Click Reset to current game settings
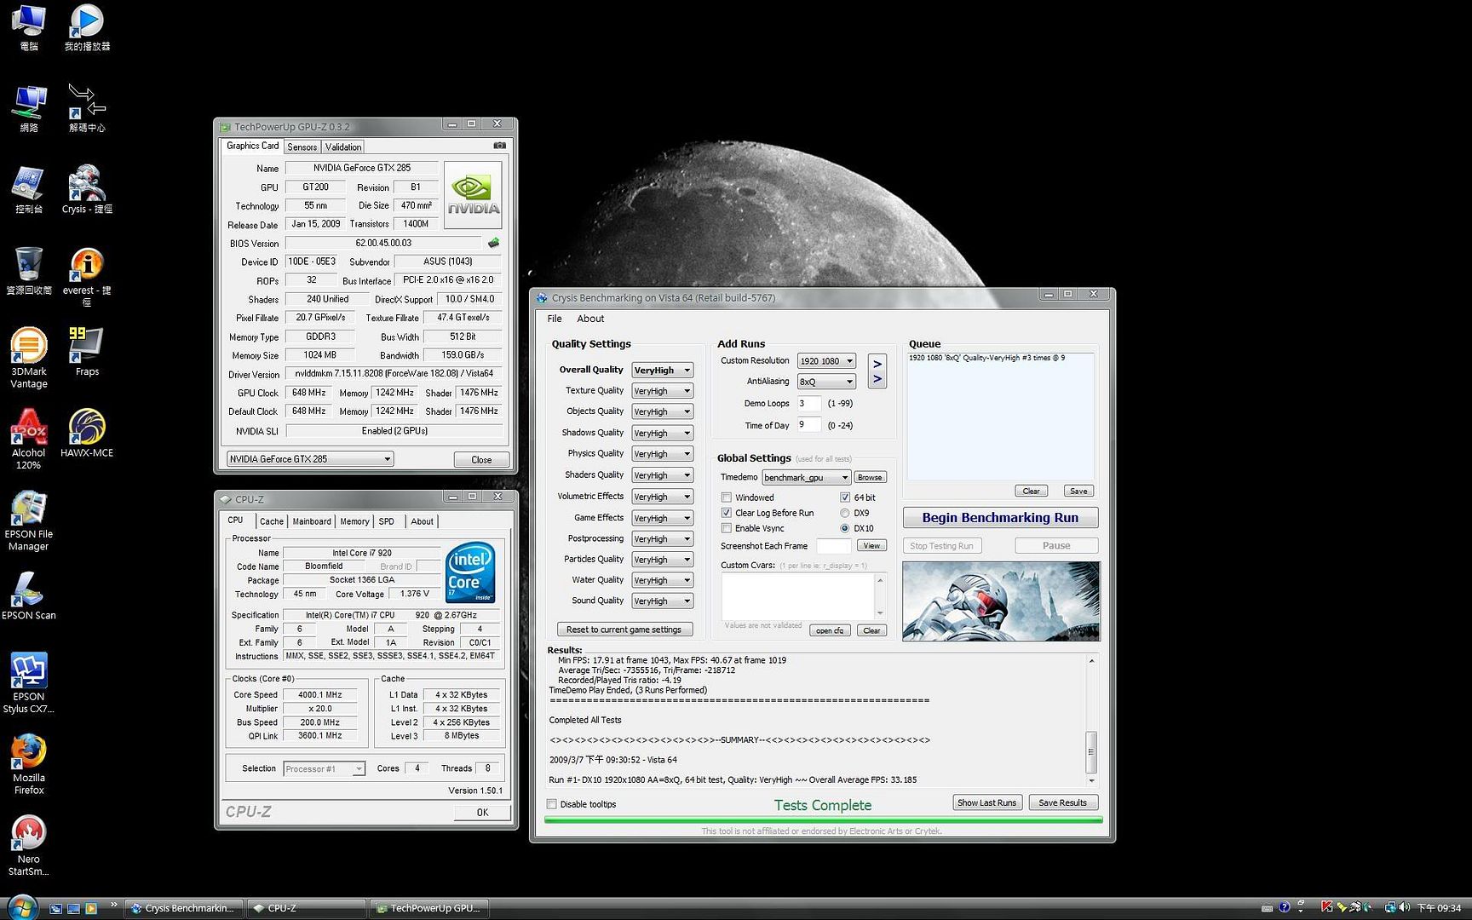 point(624,630)
